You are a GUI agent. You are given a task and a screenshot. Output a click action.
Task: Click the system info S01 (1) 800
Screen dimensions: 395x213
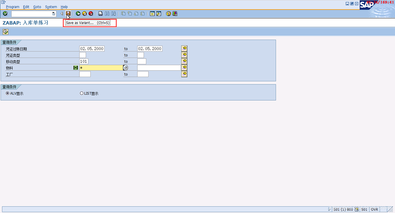[x=343, y=209]
